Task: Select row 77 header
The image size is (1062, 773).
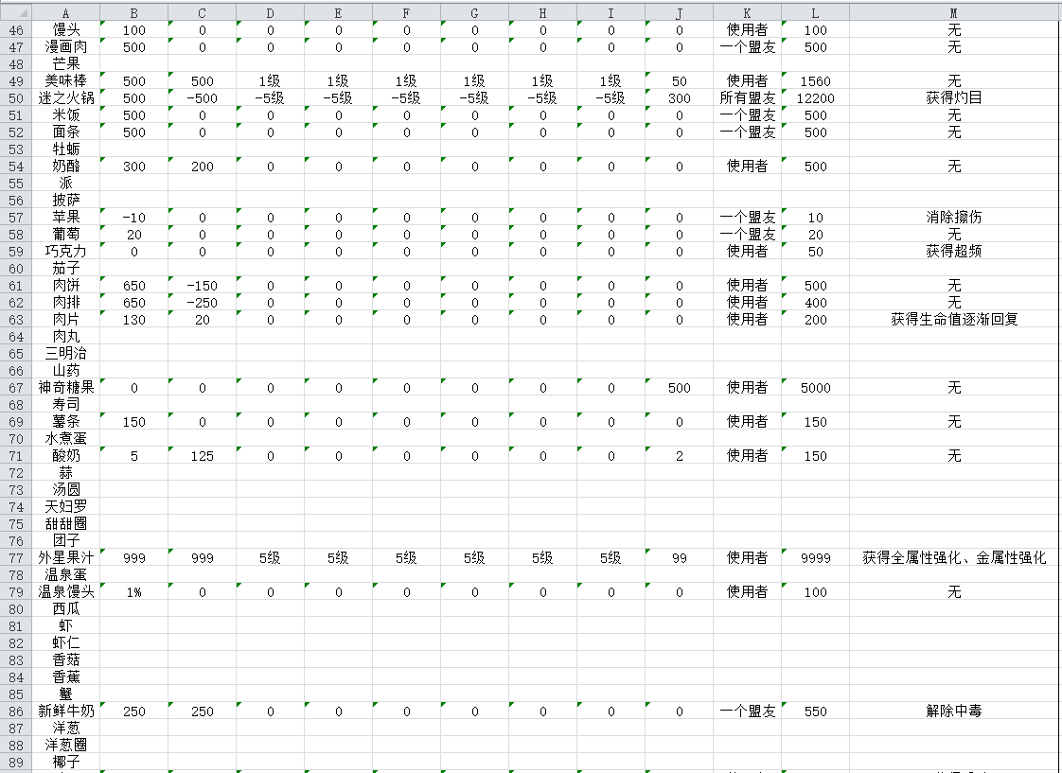Action: pyautogui.click(x=15, y=557)
